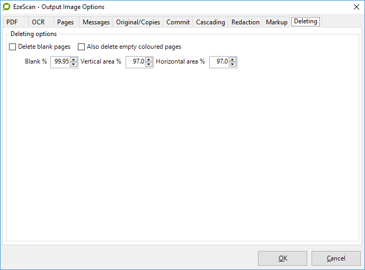The image size is (365, 270).
Task: Click the Vertical area % value field
Action: (x=136, y=62)
